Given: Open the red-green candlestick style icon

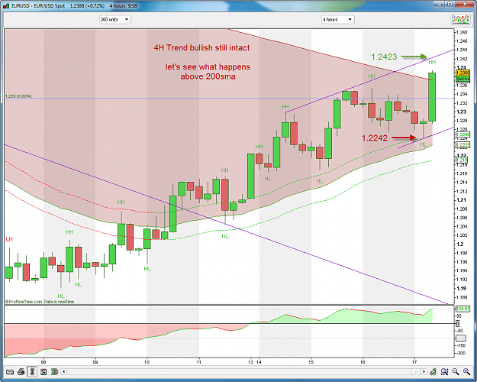Looking at the screenshot, I should pyautogui.click(x=54, y=371).
